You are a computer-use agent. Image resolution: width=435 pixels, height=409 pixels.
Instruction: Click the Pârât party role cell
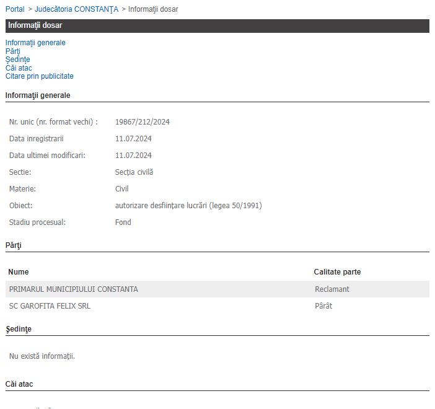323,306
